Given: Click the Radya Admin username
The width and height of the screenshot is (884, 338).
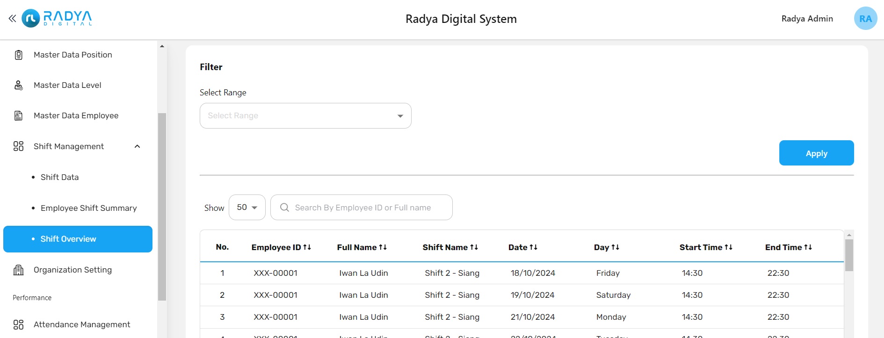Looking at the screenshot, I should coord(807,19).
